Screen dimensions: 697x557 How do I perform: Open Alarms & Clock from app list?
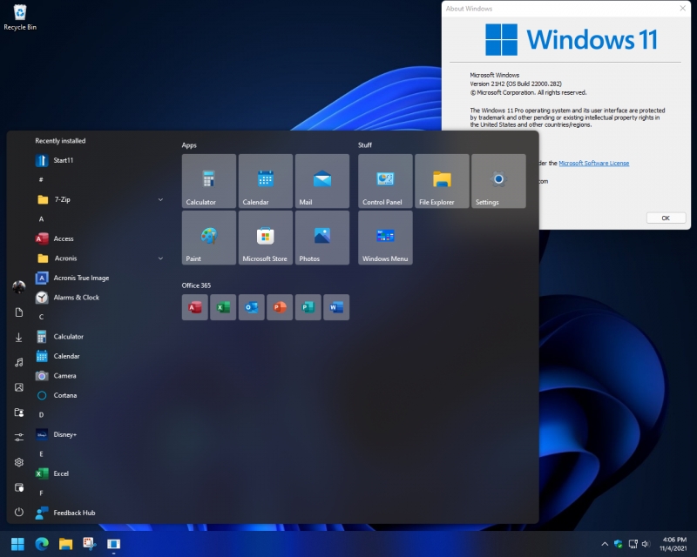[99, 297]
